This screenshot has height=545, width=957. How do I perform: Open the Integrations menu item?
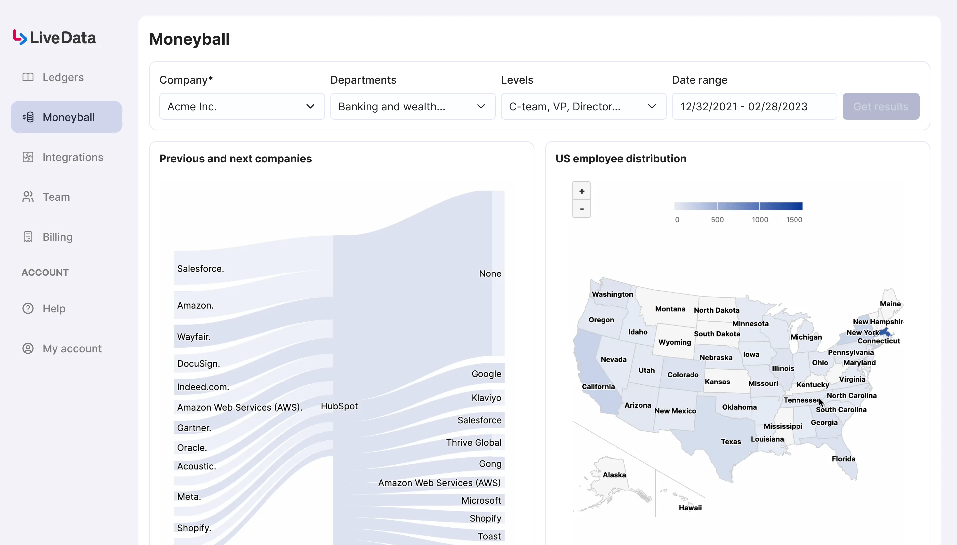73,157
